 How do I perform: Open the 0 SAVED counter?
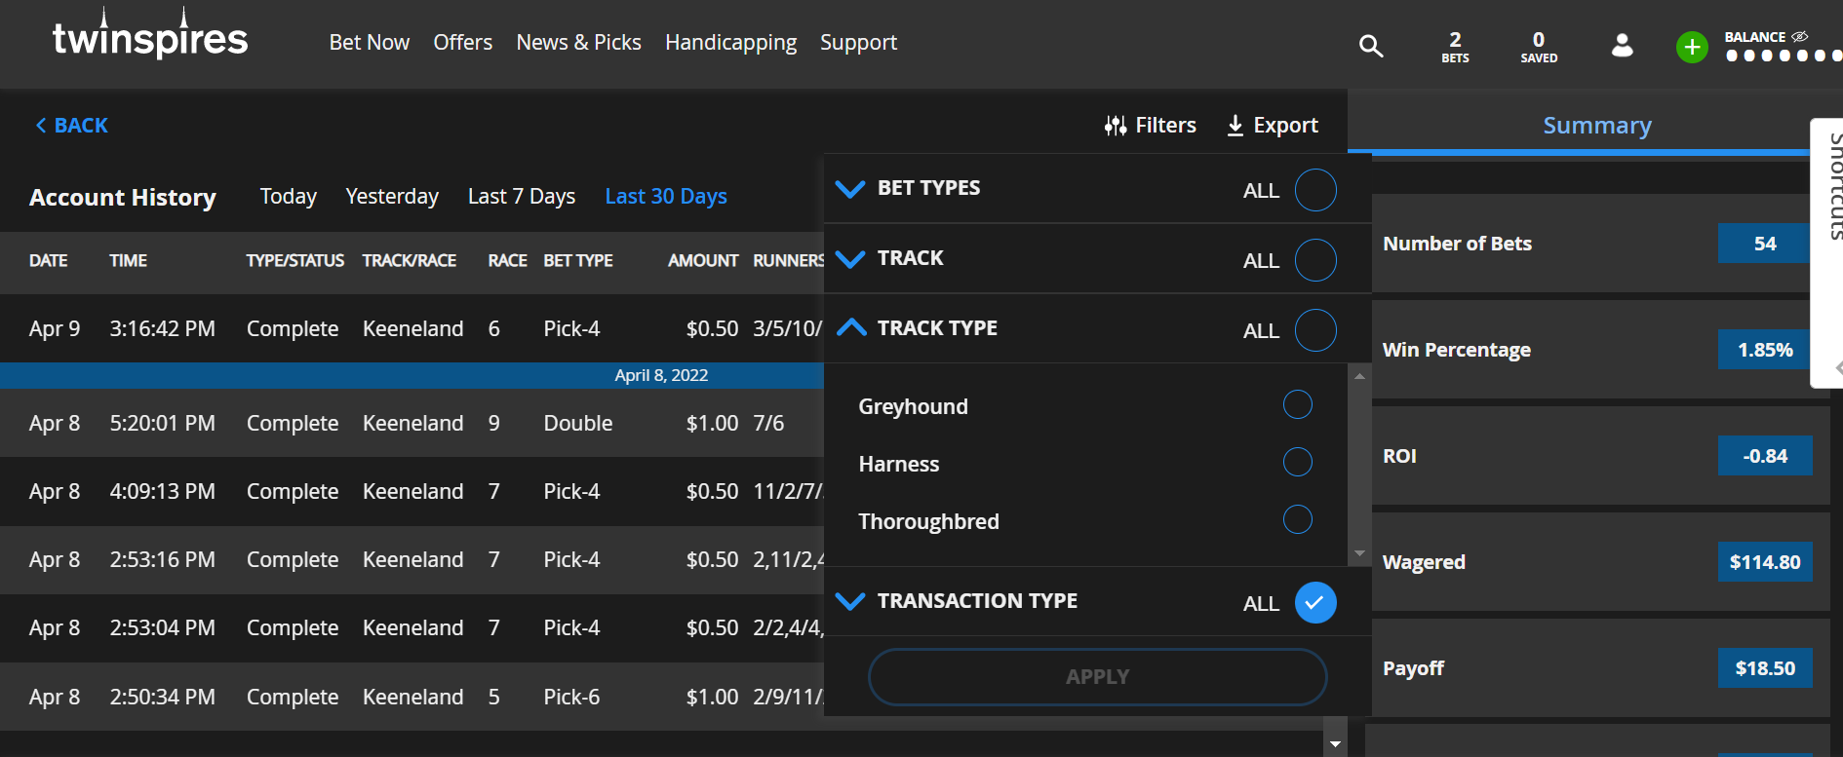[1539, 46]
